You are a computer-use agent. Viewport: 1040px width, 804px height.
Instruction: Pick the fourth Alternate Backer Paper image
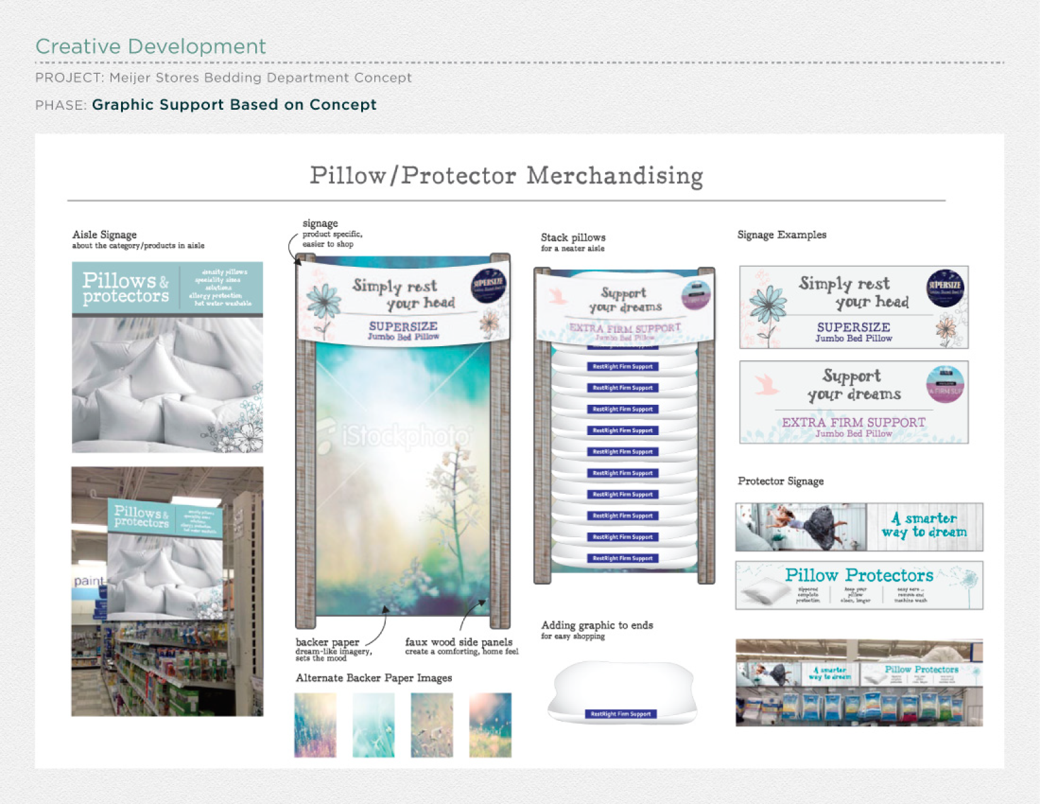(490, 725)
